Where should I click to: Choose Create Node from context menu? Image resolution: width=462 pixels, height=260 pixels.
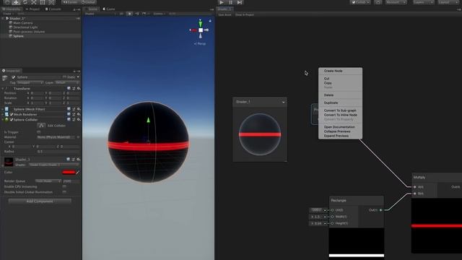(334, 71)
